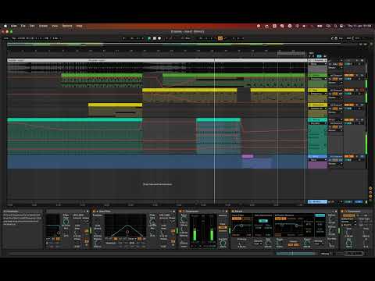375x281 pixels.
Task: Select the Master track header at the bottom
Action: (x=317, y=201)
